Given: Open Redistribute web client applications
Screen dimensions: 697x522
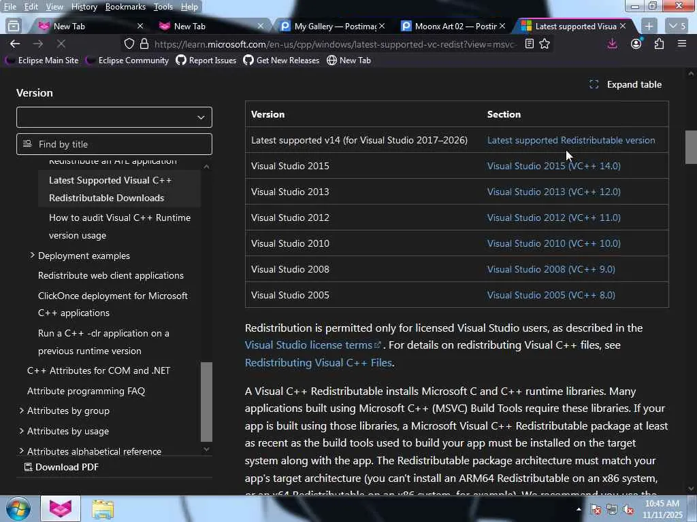Looking at the screenshot, I should [x=111, y=275].
